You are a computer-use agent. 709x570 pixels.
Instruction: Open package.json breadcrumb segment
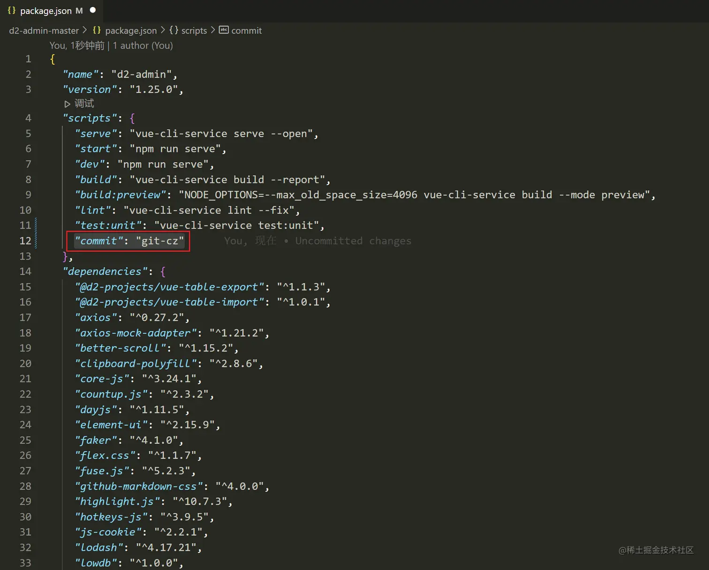click(x=131, y=30)
